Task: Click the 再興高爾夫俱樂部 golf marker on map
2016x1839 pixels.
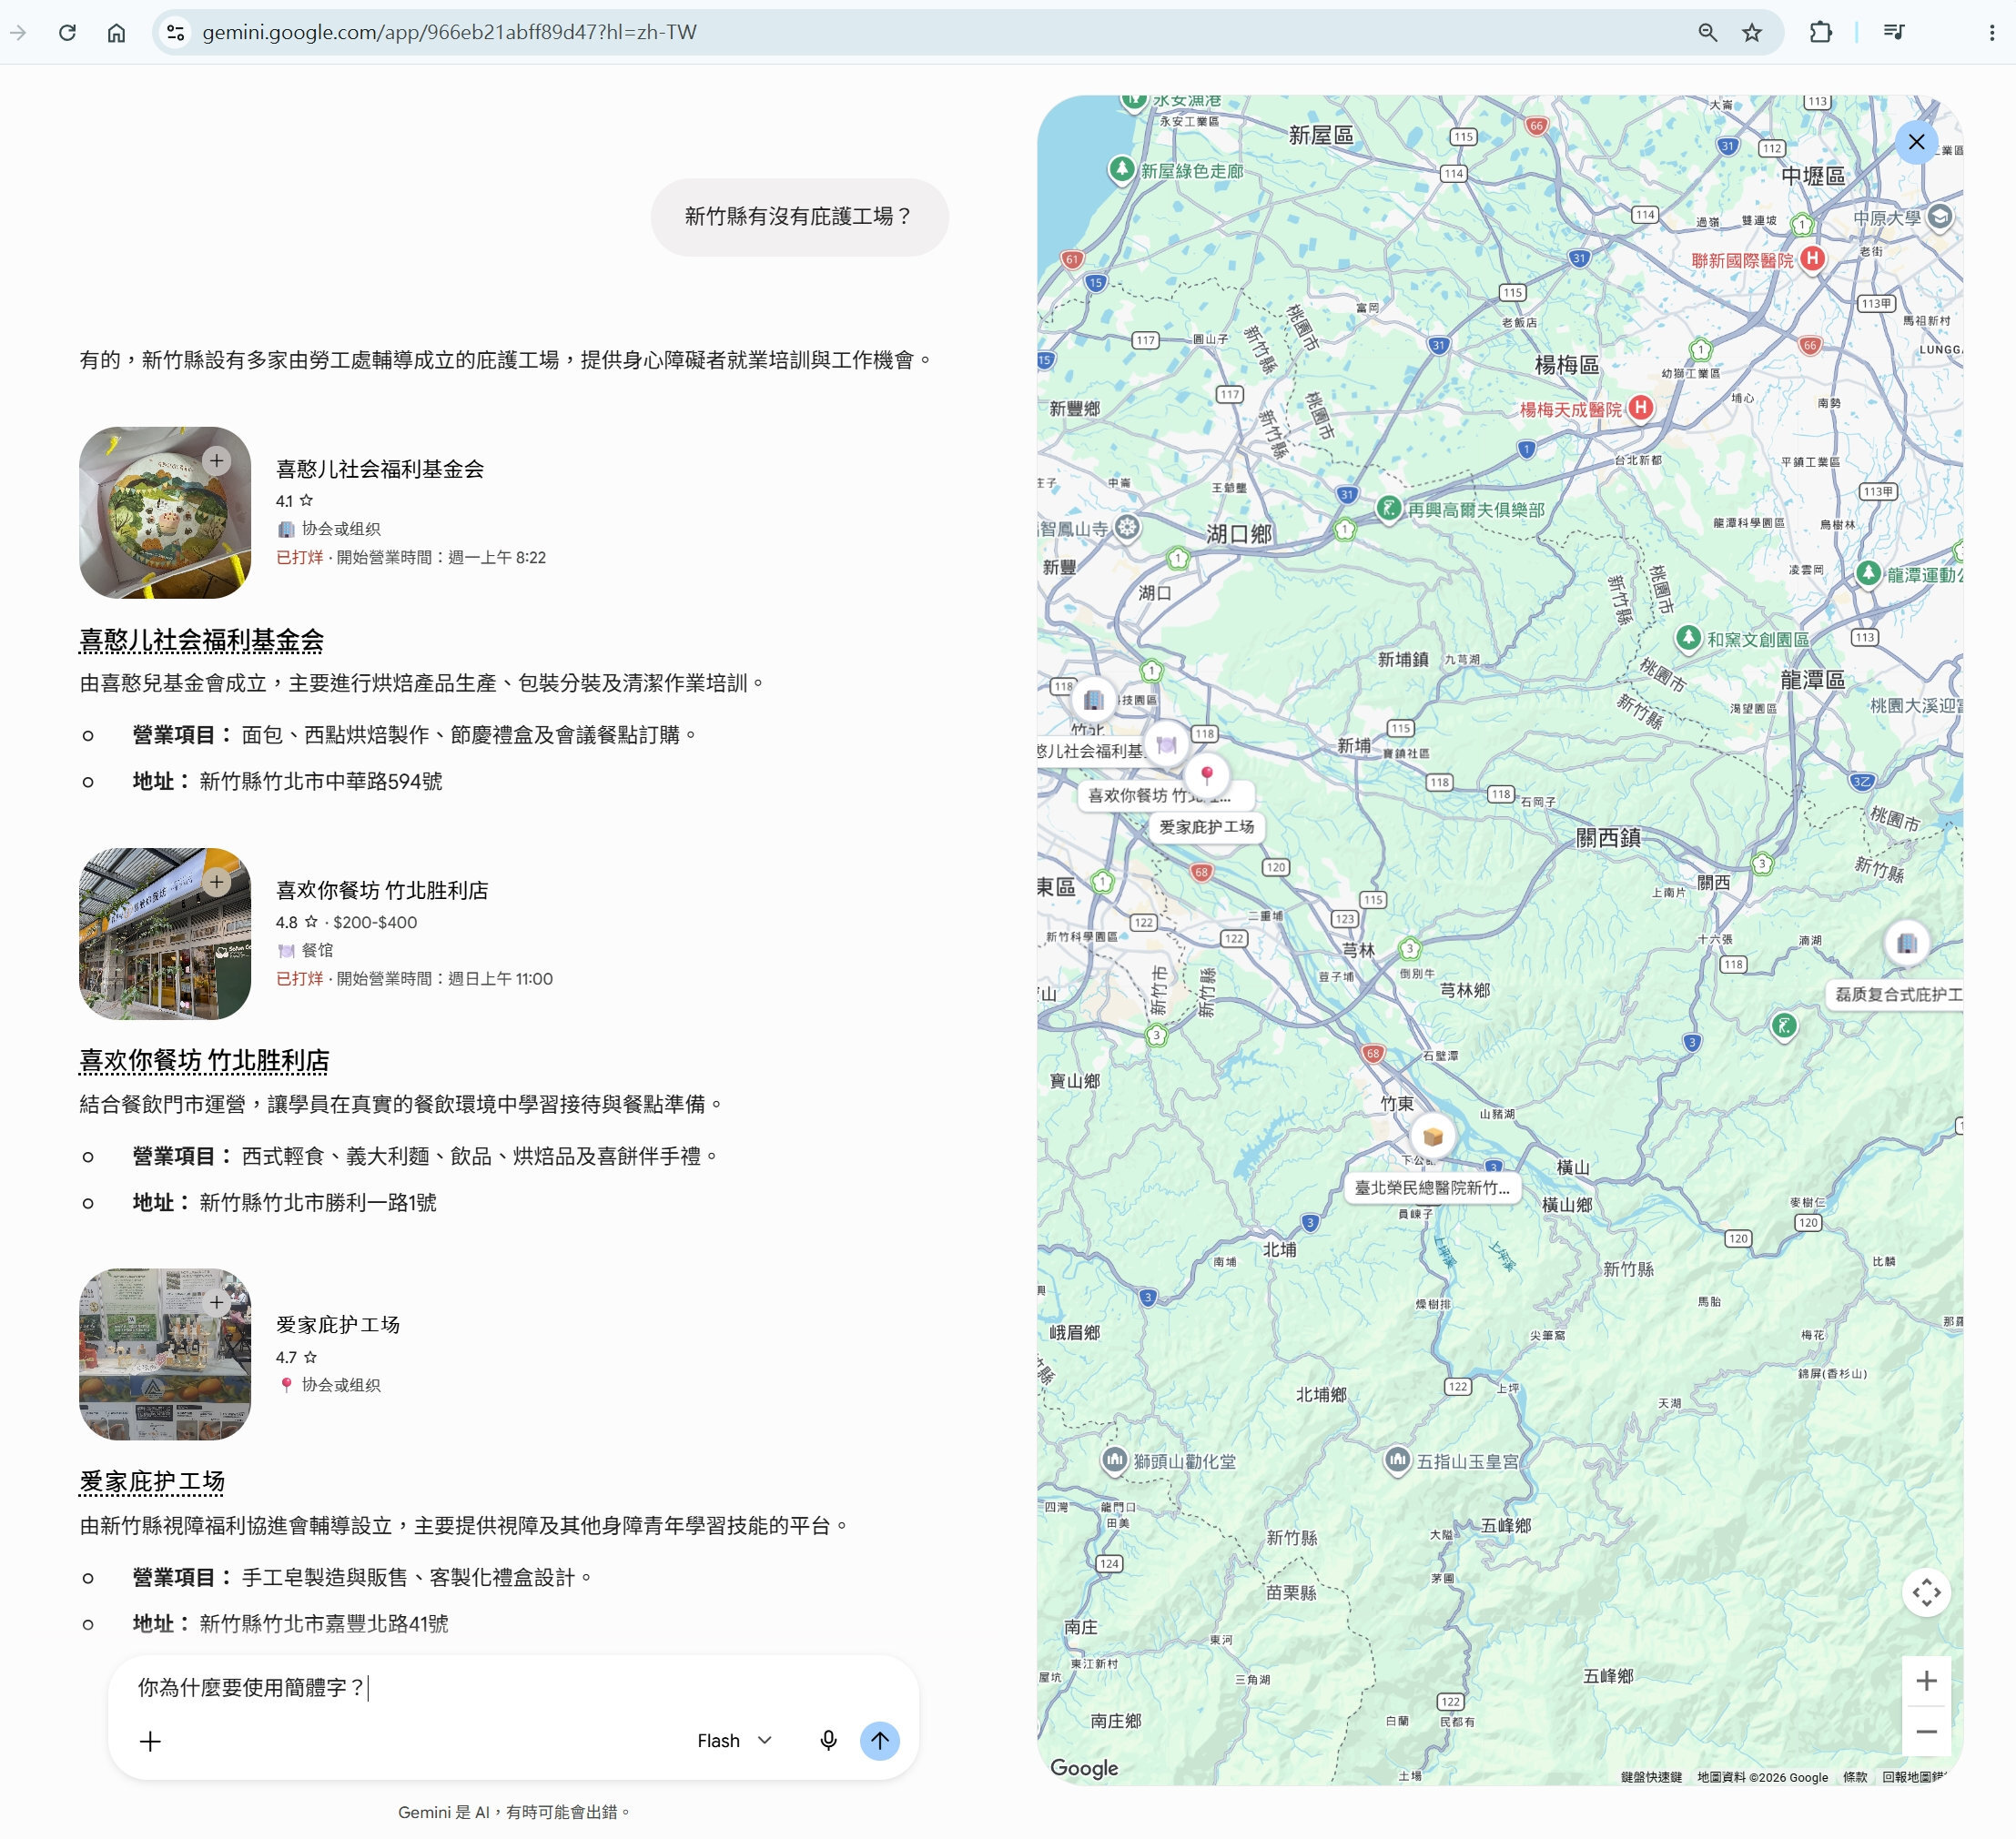Action: [1388, 508]
